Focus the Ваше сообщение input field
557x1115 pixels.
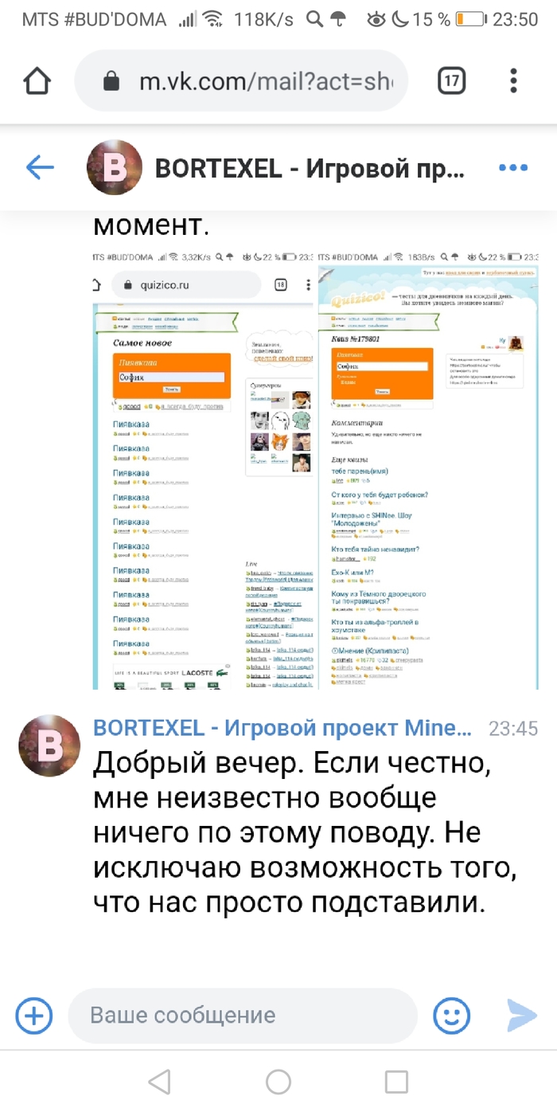tap(243, 1015)
